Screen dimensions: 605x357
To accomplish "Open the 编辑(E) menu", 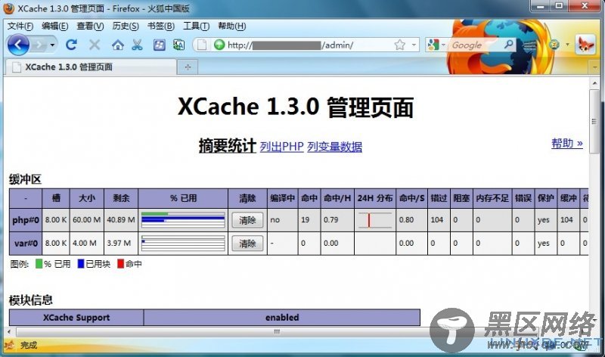I will [x=54, y=26].
